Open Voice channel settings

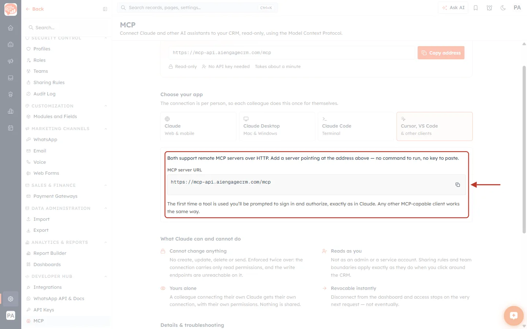(67, 162)
